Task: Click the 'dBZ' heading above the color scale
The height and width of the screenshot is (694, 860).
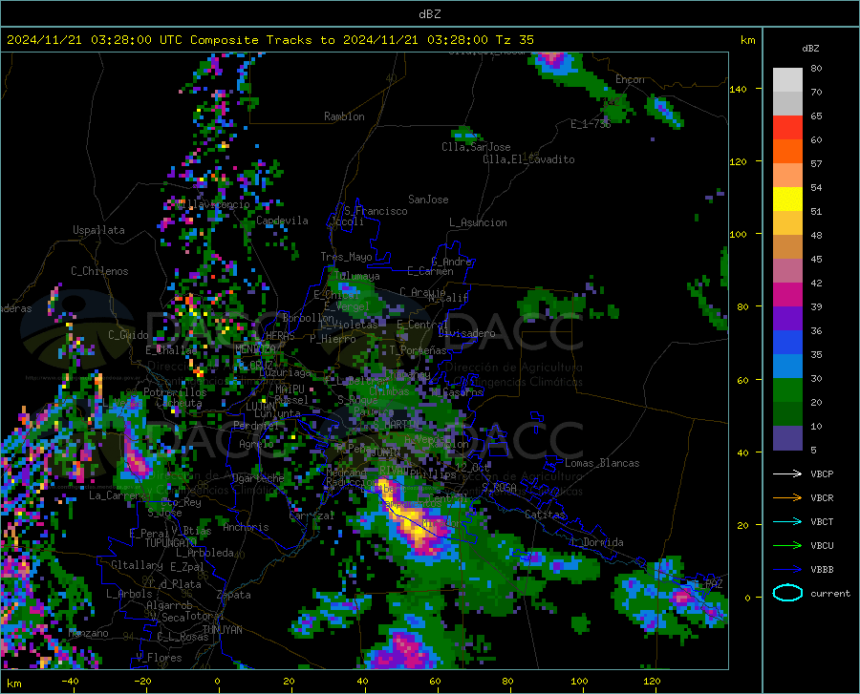Action: pyautogui.click(x=810, y=48)
